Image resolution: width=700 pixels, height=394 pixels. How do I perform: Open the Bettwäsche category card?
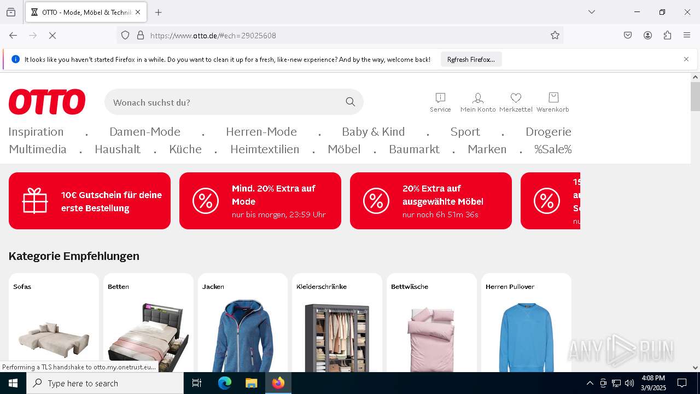pyautogui.click(x=431, y=323)
